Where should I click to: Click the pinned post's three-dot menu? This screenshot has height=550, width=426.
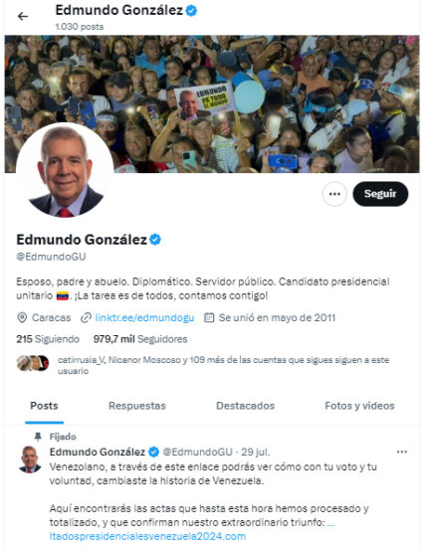pos(402,452)
